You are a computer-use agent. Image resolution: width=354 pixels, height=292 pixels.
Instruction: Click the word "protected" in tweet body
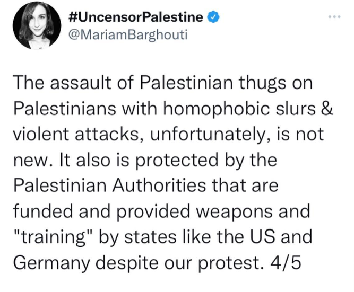click(x=176, y=161)
